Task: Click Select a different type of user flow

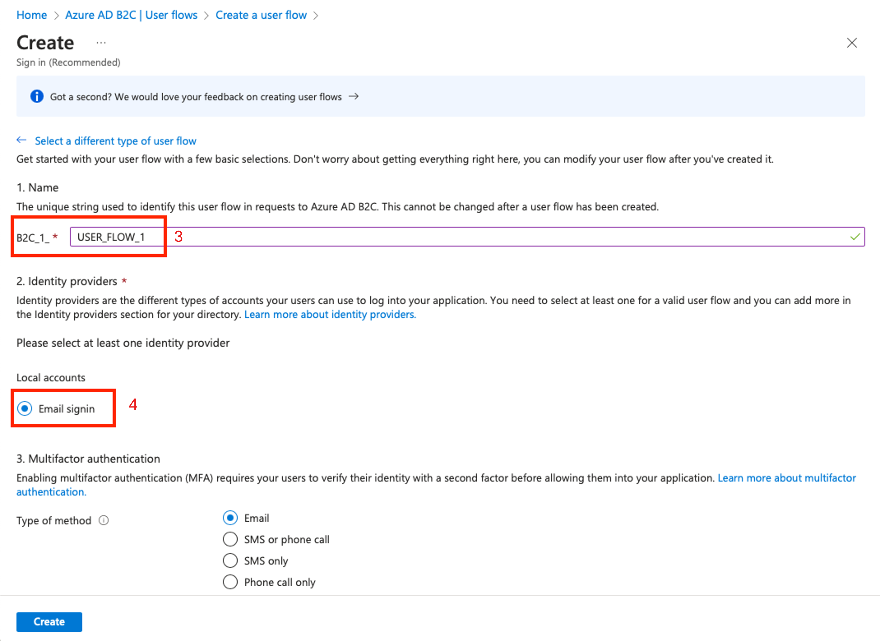Action: (115, 141)
